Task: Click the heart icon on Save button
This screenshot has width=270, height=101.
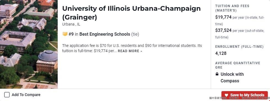Action: click(226, 95)
